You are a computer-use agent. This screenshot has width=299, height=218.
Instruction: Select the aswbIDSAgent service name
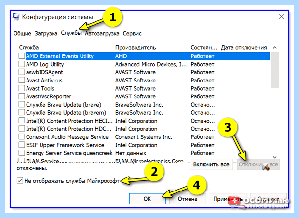click(44, 72)
